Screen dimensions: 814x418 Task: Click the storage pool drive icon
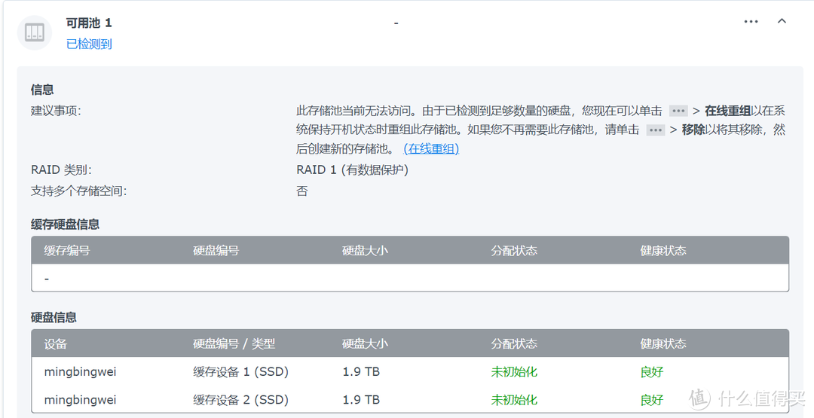tap(35, 32)
